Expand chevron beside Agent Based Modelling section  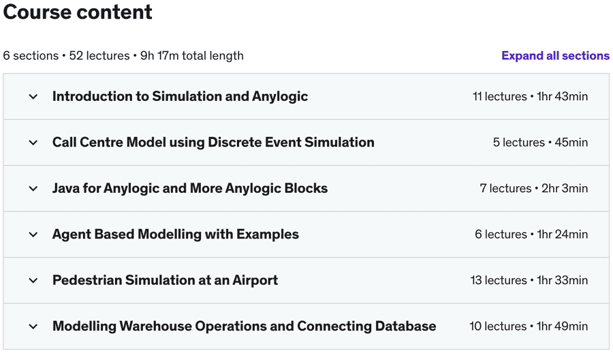tap(33, 234)
